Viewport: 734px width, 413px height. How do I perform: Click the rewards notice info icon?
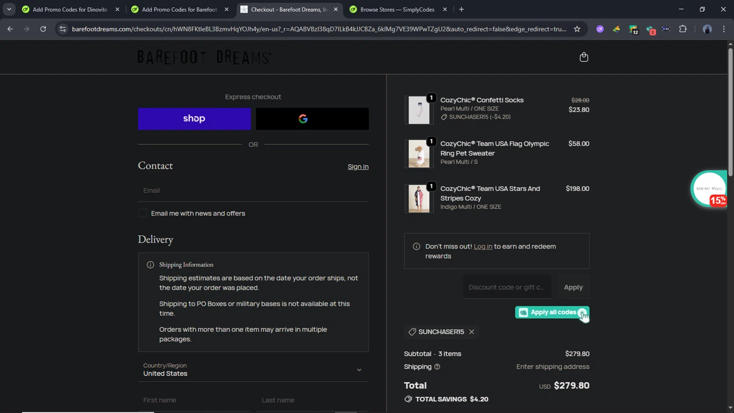point(416,247)
